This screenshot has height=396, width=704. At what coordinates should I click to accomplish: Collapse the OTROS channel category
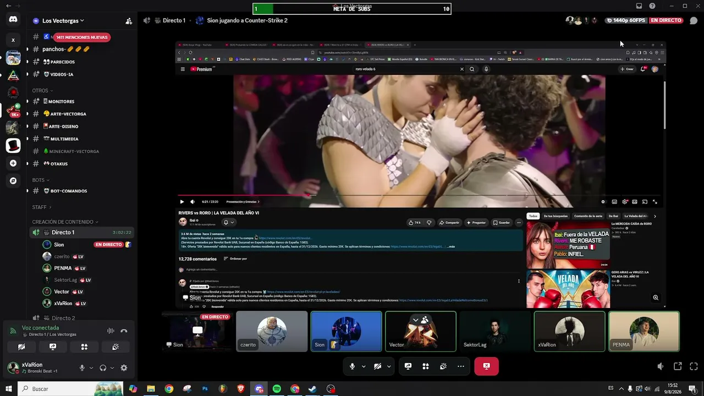pos(43,91)
